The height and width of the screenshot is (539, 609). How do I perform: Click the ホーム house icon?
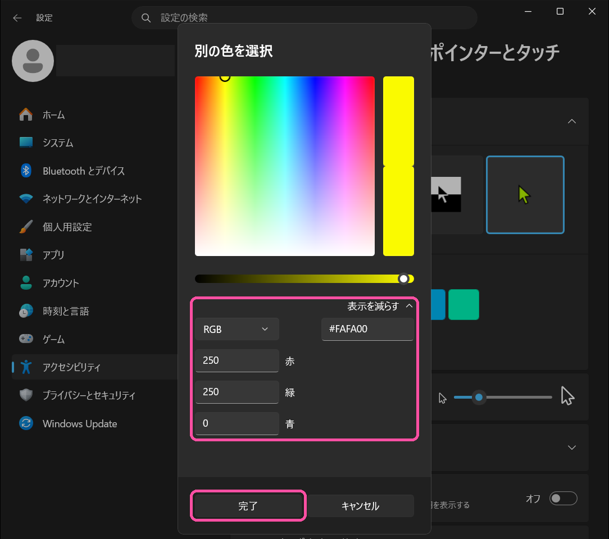point(26,115)
